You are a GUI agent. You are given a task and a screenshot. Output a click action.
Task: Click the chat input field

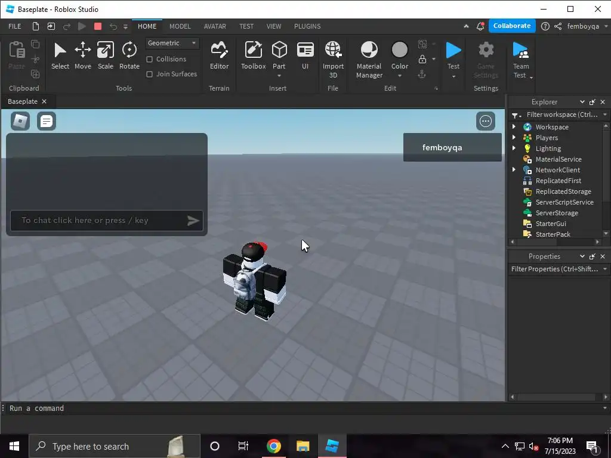106,221
